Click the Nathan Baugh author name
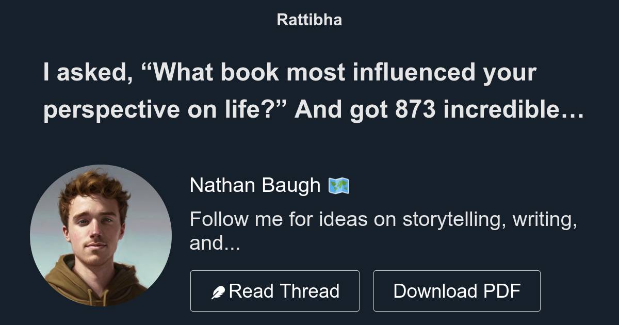This screenshot has width=619, height=325. pyautogui.click(x=255, y=185)
